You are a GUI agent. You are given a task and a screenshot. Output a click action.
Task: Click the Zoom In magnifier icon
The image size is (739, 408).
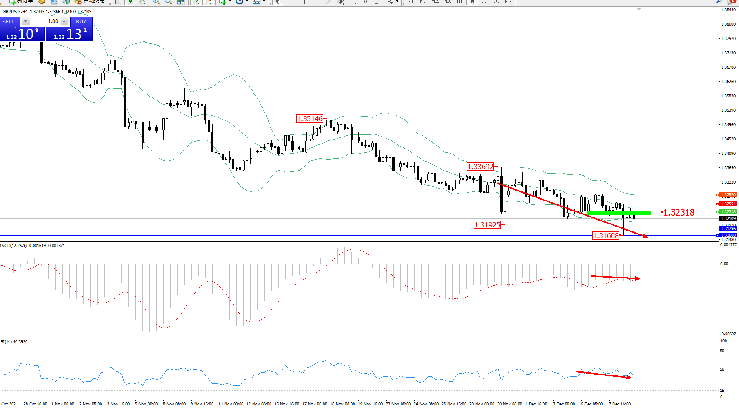click(156, 2)
